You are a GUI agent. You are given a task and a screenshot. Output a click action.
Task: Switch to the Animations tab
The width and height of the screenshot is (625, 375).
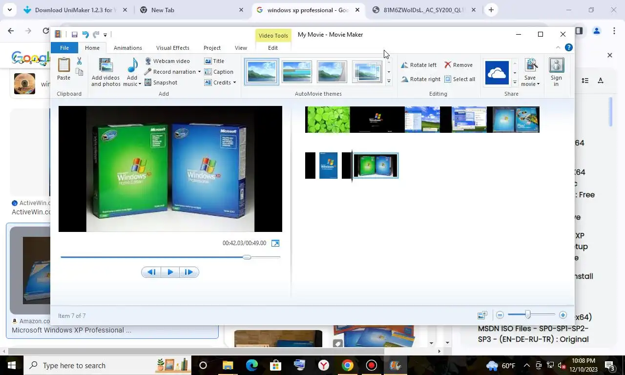click(128, 48)
